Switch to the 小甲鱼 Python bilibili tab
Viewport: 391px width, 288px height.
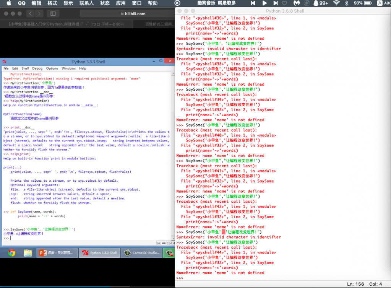click(x=66, y=24)
